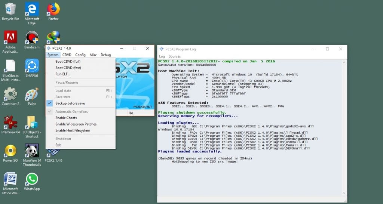Maximize the PCSX2 Program Log window
Viewport: 383px width, 204px height.
pos(328,49)
